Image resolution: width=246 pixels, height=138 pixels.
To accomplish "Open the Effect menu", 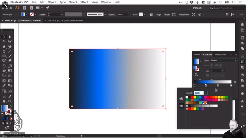I will (84, 2).
